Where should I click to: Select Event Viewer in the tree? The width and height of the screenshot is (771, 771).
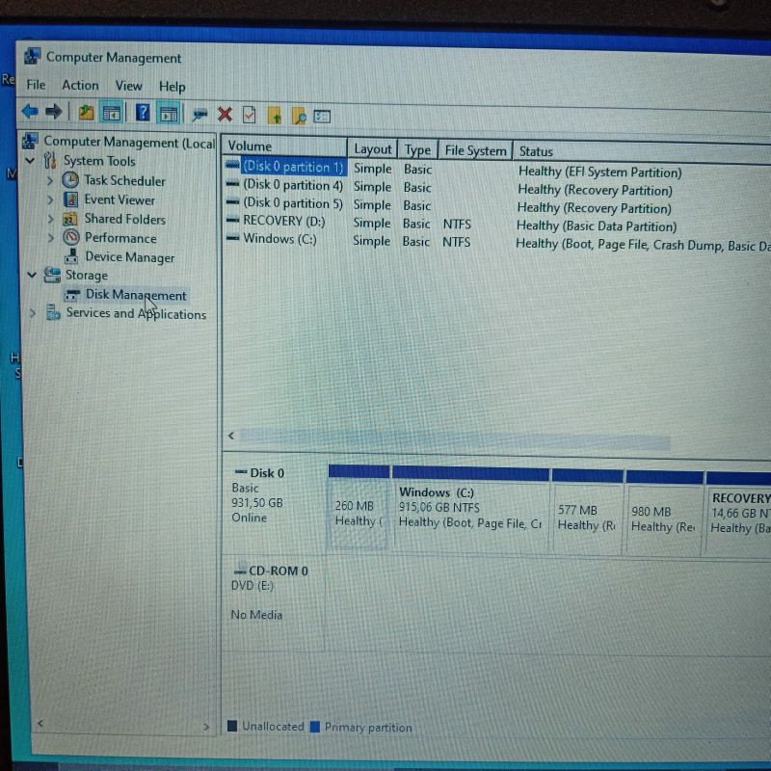tap(119, 199)
